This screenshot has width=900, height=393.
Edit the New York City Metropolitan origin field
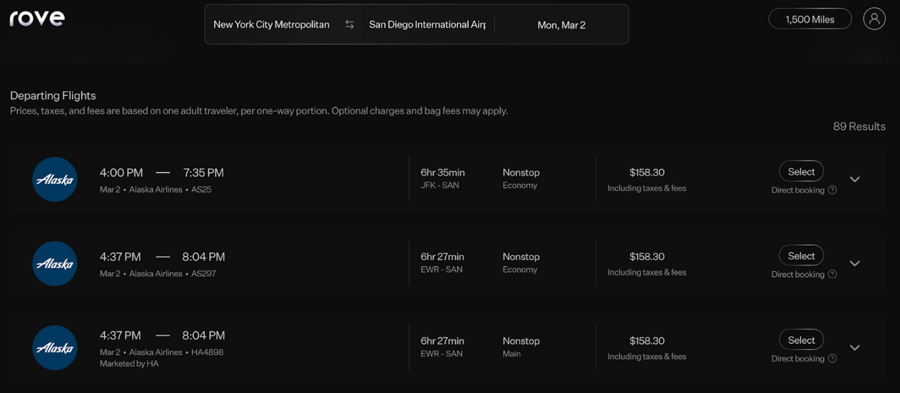pos(271,25)
